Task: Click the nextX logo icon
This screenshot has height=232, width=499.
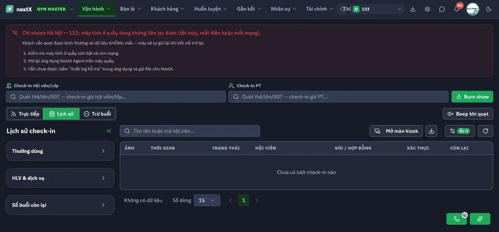Action: click(x=10, y=9)
